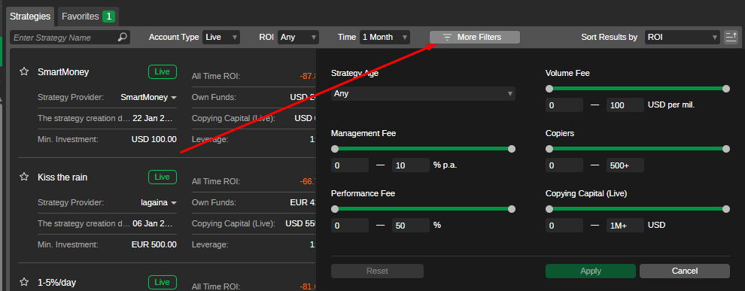Click the USD 100.00 minimum investment value
Viewport: 745px width, 291px height.
pyautogui.click(x=154, y=139)
